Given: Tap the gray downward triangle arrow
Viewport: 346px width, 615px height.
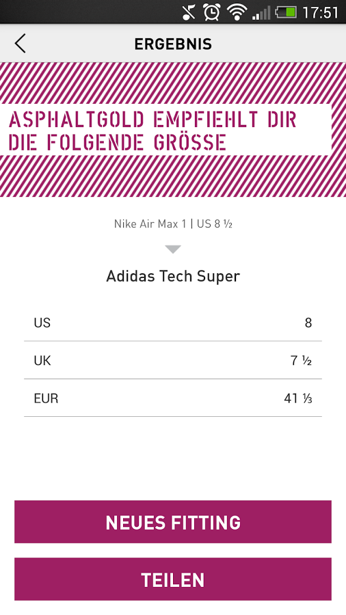Looking at the screenshot, I should tap(173, 249).
